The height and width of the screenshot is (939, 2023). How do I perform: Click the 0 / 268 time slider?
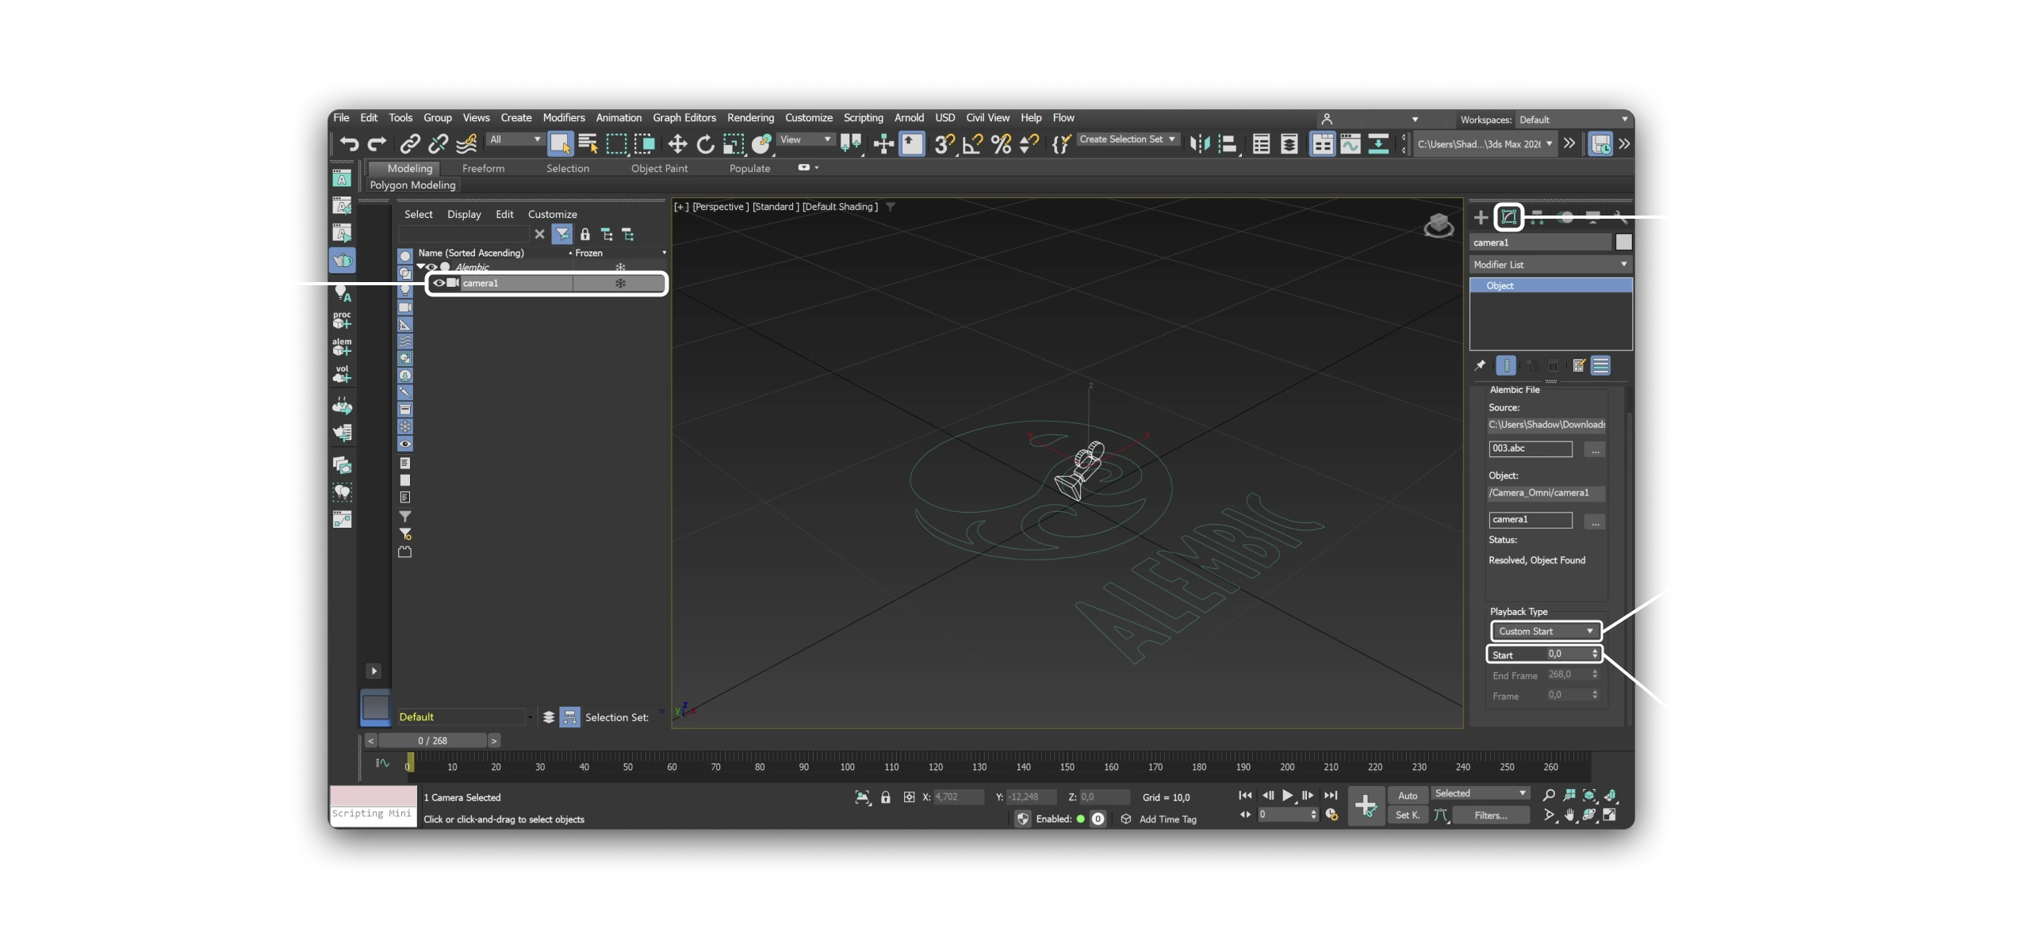[432, 741]
